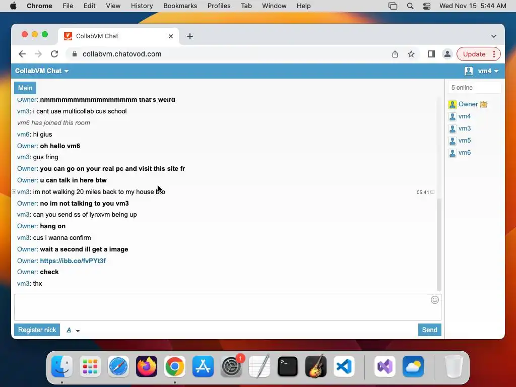516x387 pixels.
Task: Click the Register nick button
Action: [x=37, y=330]
